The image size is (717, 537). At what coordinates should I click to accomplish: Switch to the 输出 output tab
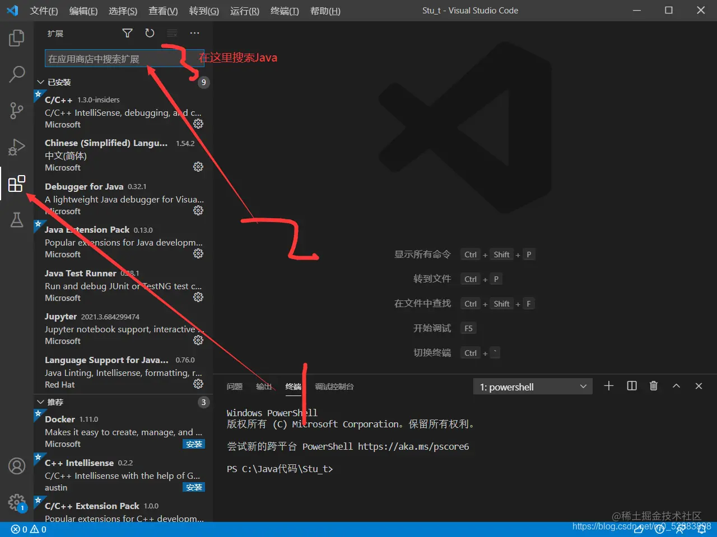pos(264,387)
